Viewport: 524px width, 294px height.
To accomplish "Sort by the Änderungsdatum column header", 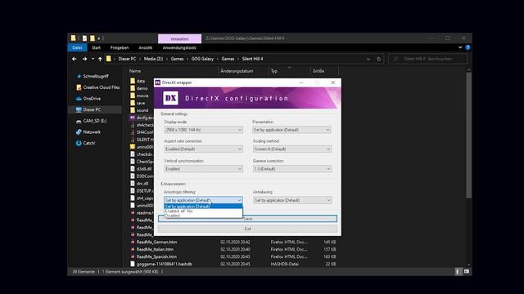I will (x=237, y=71).
